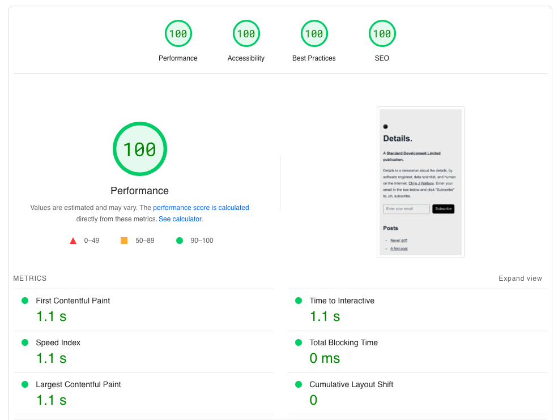Click the Largest Contentful Paint '1.1 s' value
The image size is (558, 420).
(52, 400)
